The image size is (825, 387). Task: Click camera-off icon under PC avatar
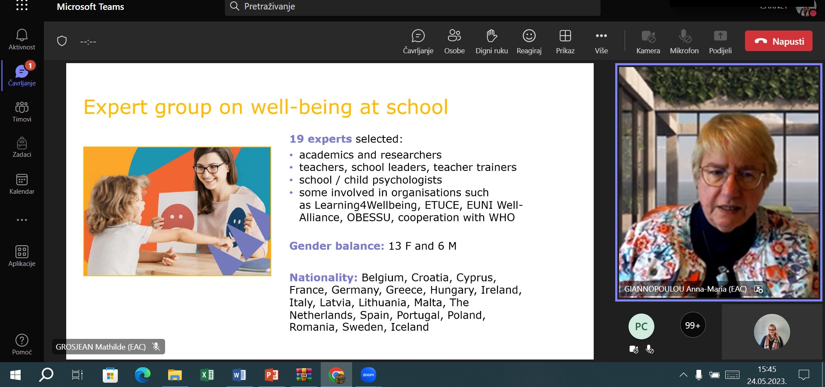[634, 350]
